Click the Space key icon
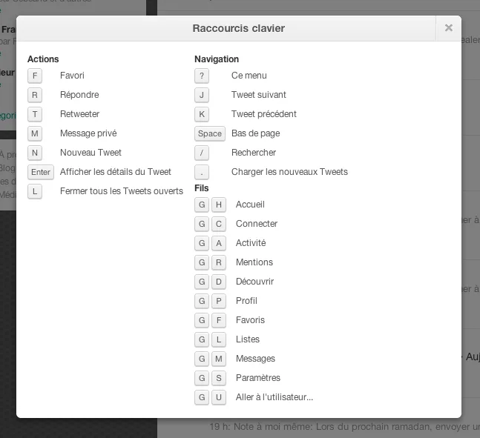480x438 pixels. tap(209, 133)
